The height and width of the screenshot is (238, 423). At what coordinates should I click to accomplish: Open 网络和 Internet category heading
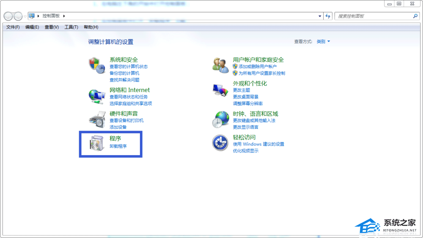(129, 90)
